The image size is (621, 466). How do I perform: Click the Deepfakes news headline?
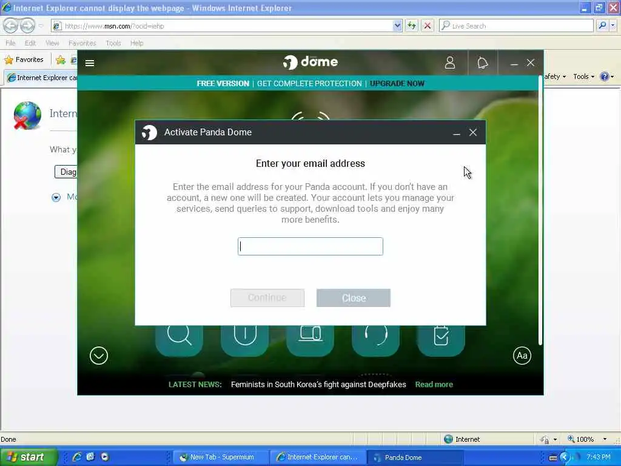318,384
